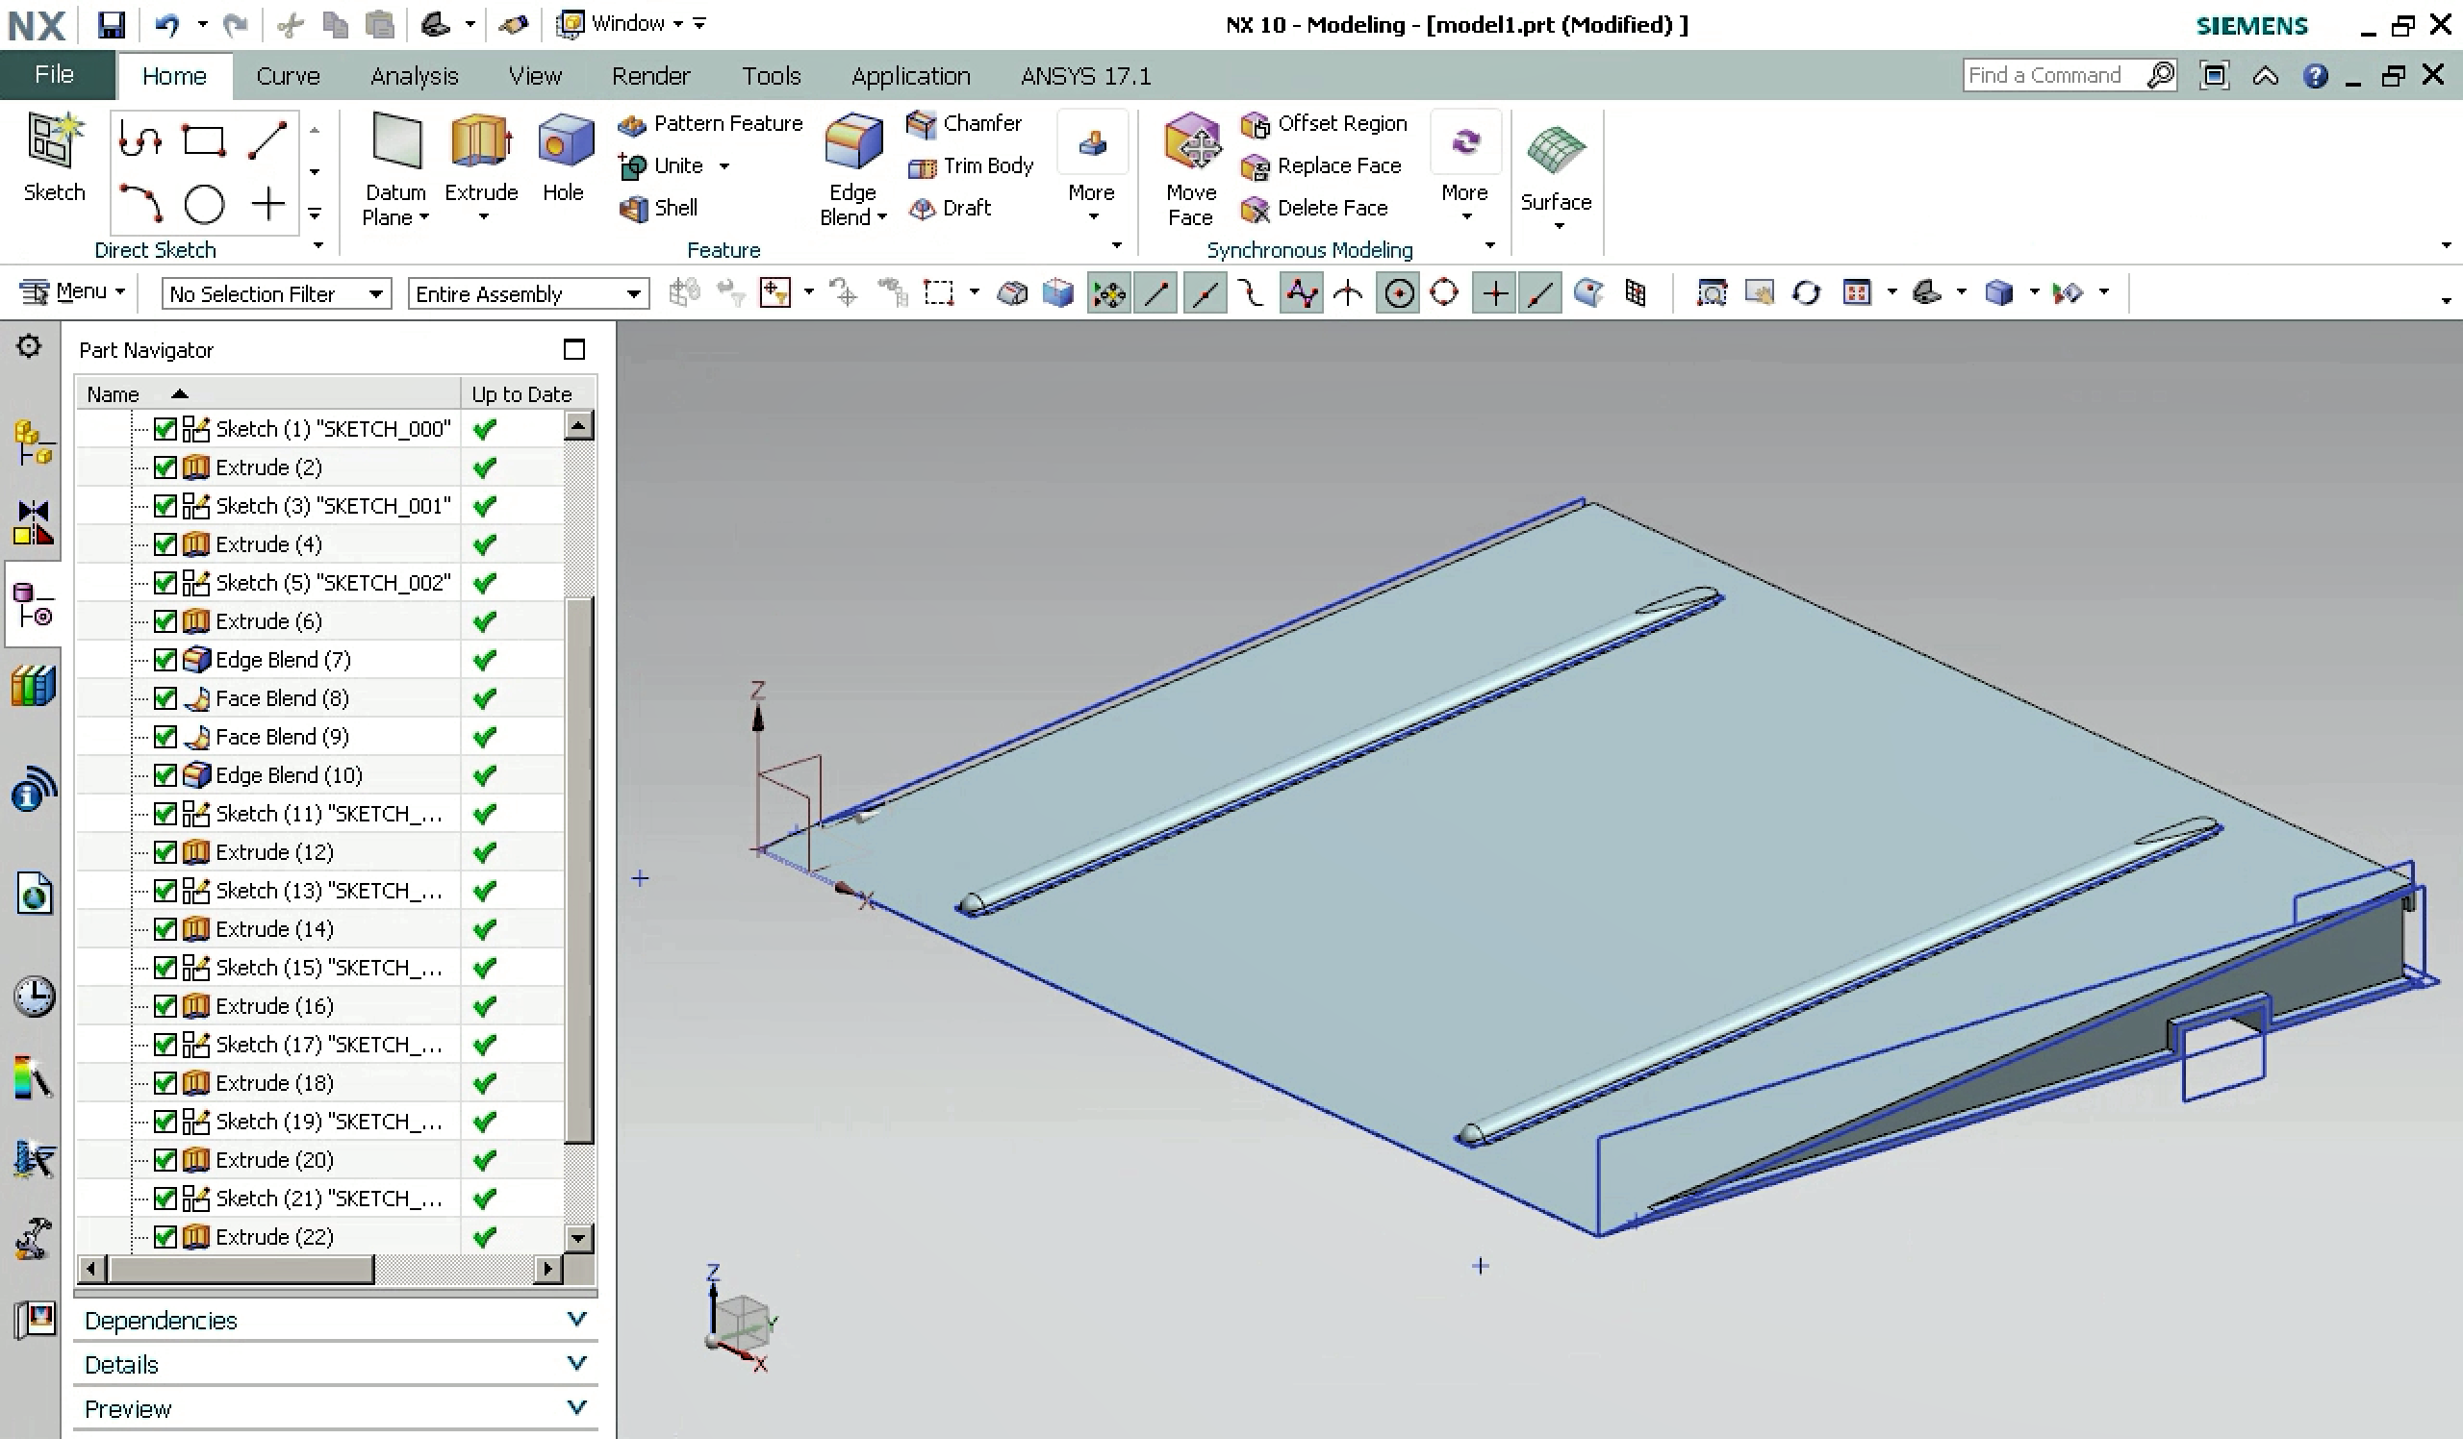Select the Draft feature command
Image resolution: width=2463 pixels, height=1439 pixels.
[949, 208]
